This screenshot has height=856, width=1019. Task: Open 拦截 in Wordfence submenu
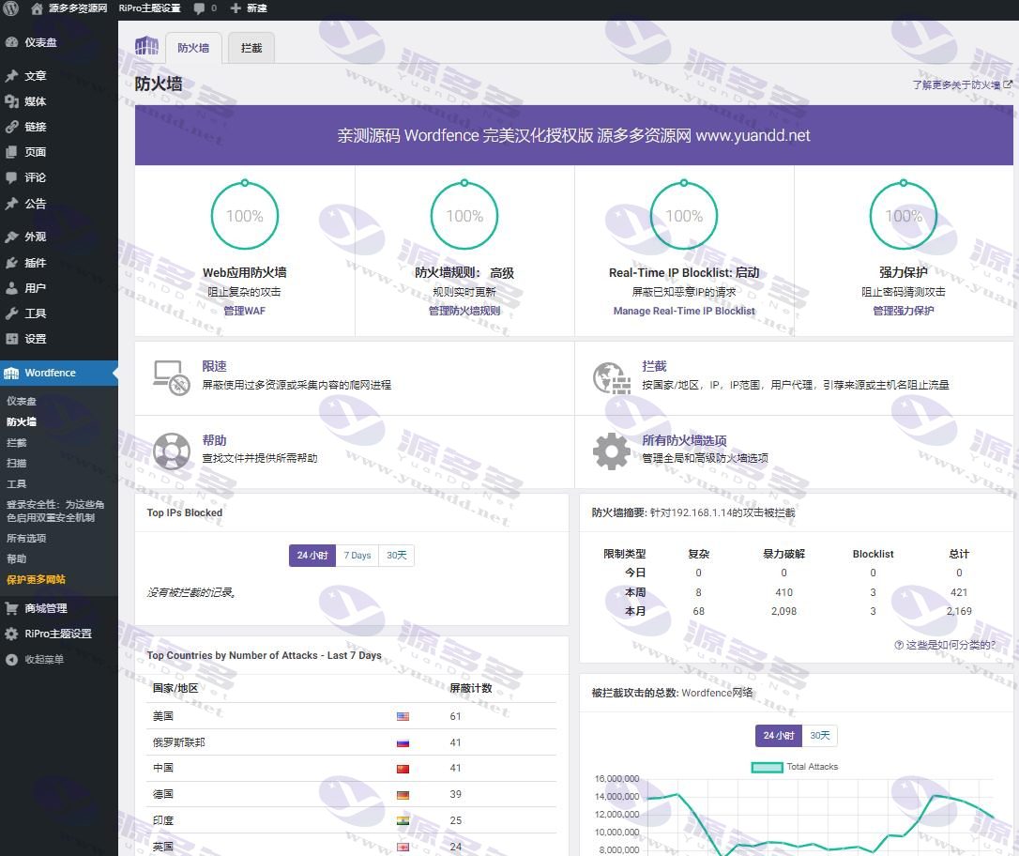pyautogui.click(x=16, y=443)
